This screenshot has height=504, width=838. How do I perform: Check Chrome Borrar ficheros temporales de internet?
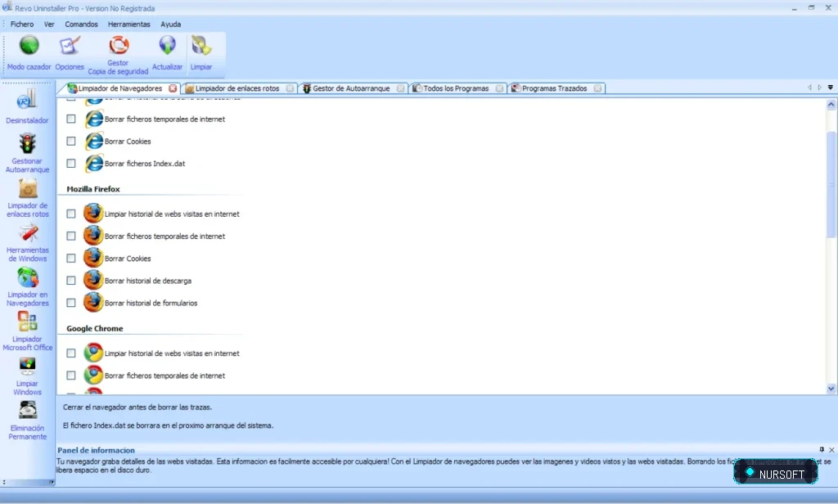71,376
